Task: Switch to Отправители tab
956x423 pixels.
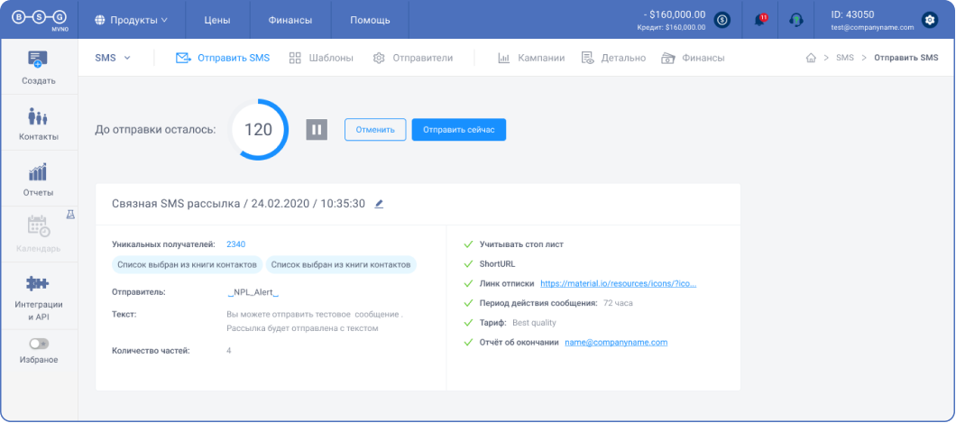Action: (413, 58)
